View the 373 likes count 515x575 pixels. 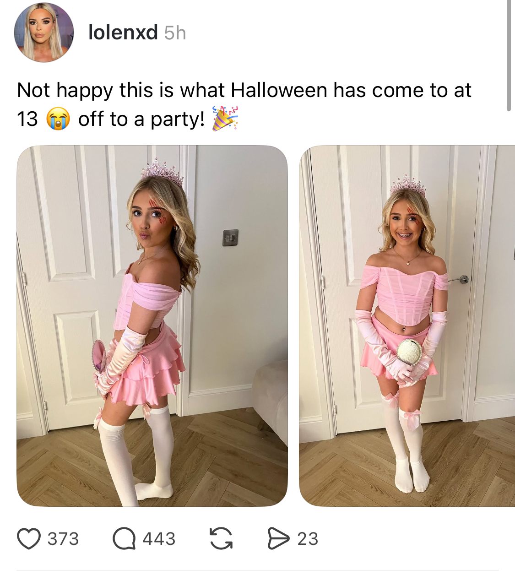click(x=63, y=539)
